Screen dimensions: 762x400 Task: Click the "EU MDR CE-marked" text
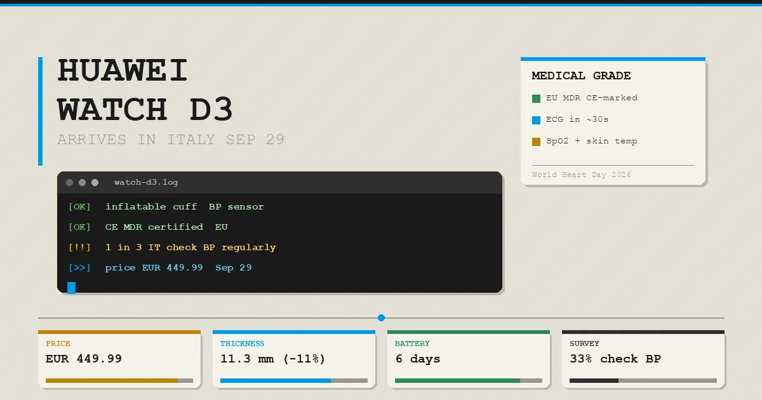tap(592, 98)
